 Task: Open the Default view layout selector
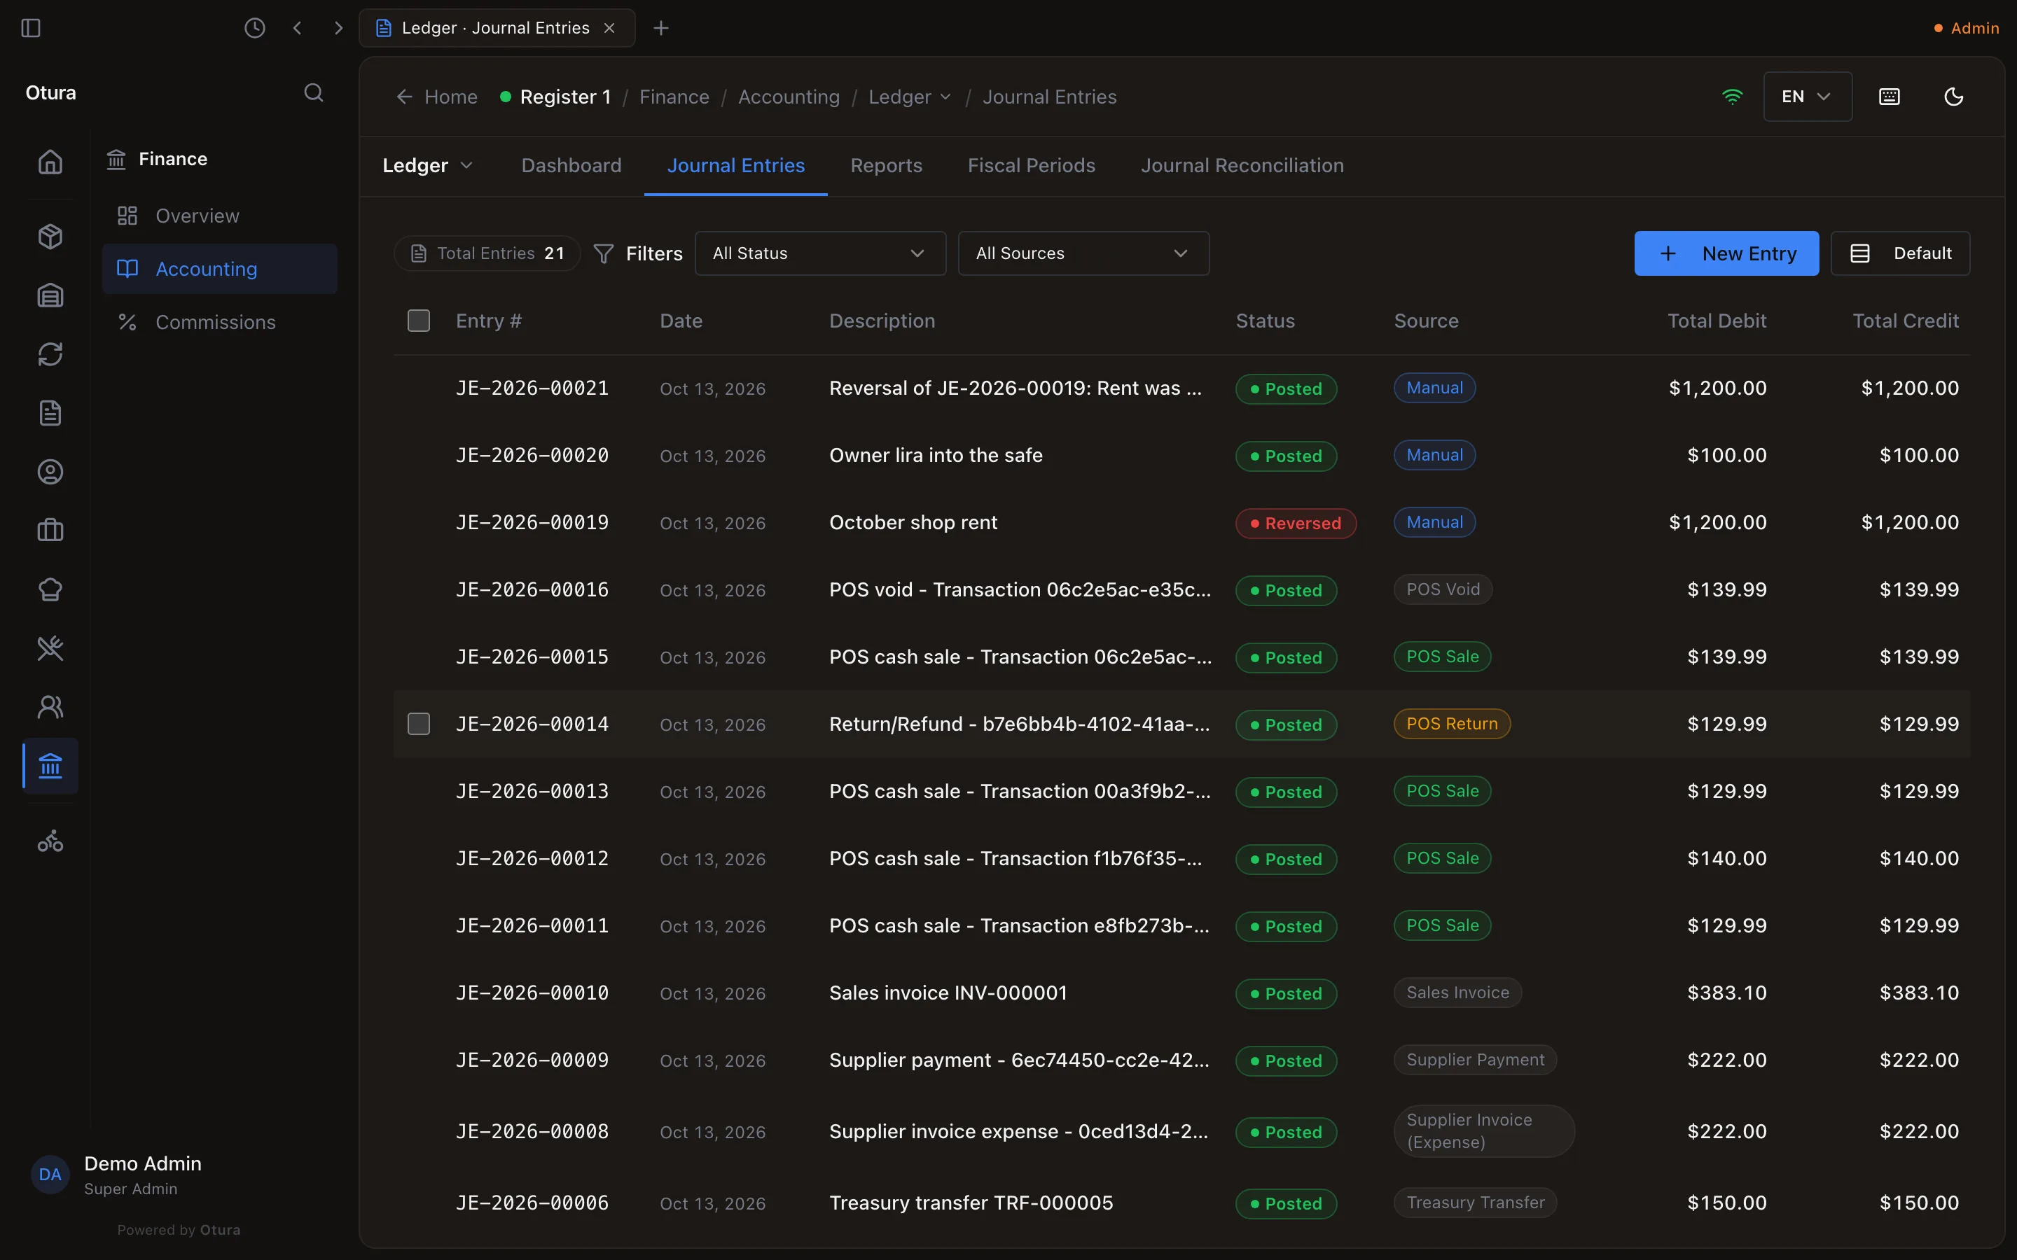(1900, 253)
